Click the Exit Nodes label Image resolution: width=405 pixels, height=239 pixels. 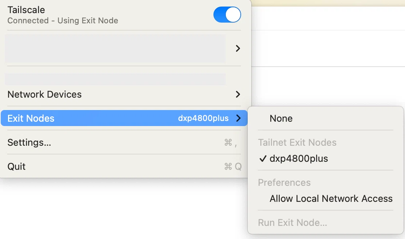pos(31,118)
